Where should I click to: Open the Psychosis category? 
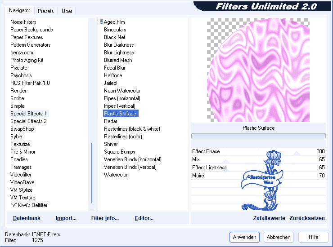[21, 75]
